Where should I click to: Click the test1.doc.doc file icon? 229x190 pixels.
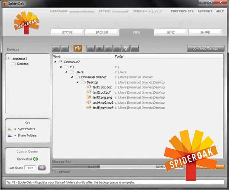89,87
